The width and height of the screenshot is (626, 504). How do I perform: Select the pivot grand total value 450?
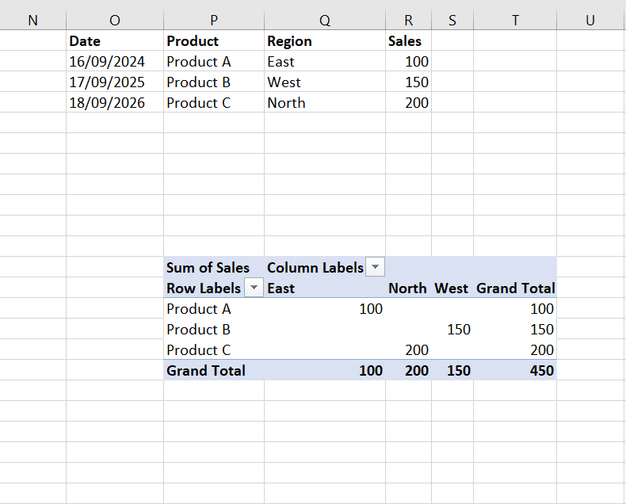542,371
